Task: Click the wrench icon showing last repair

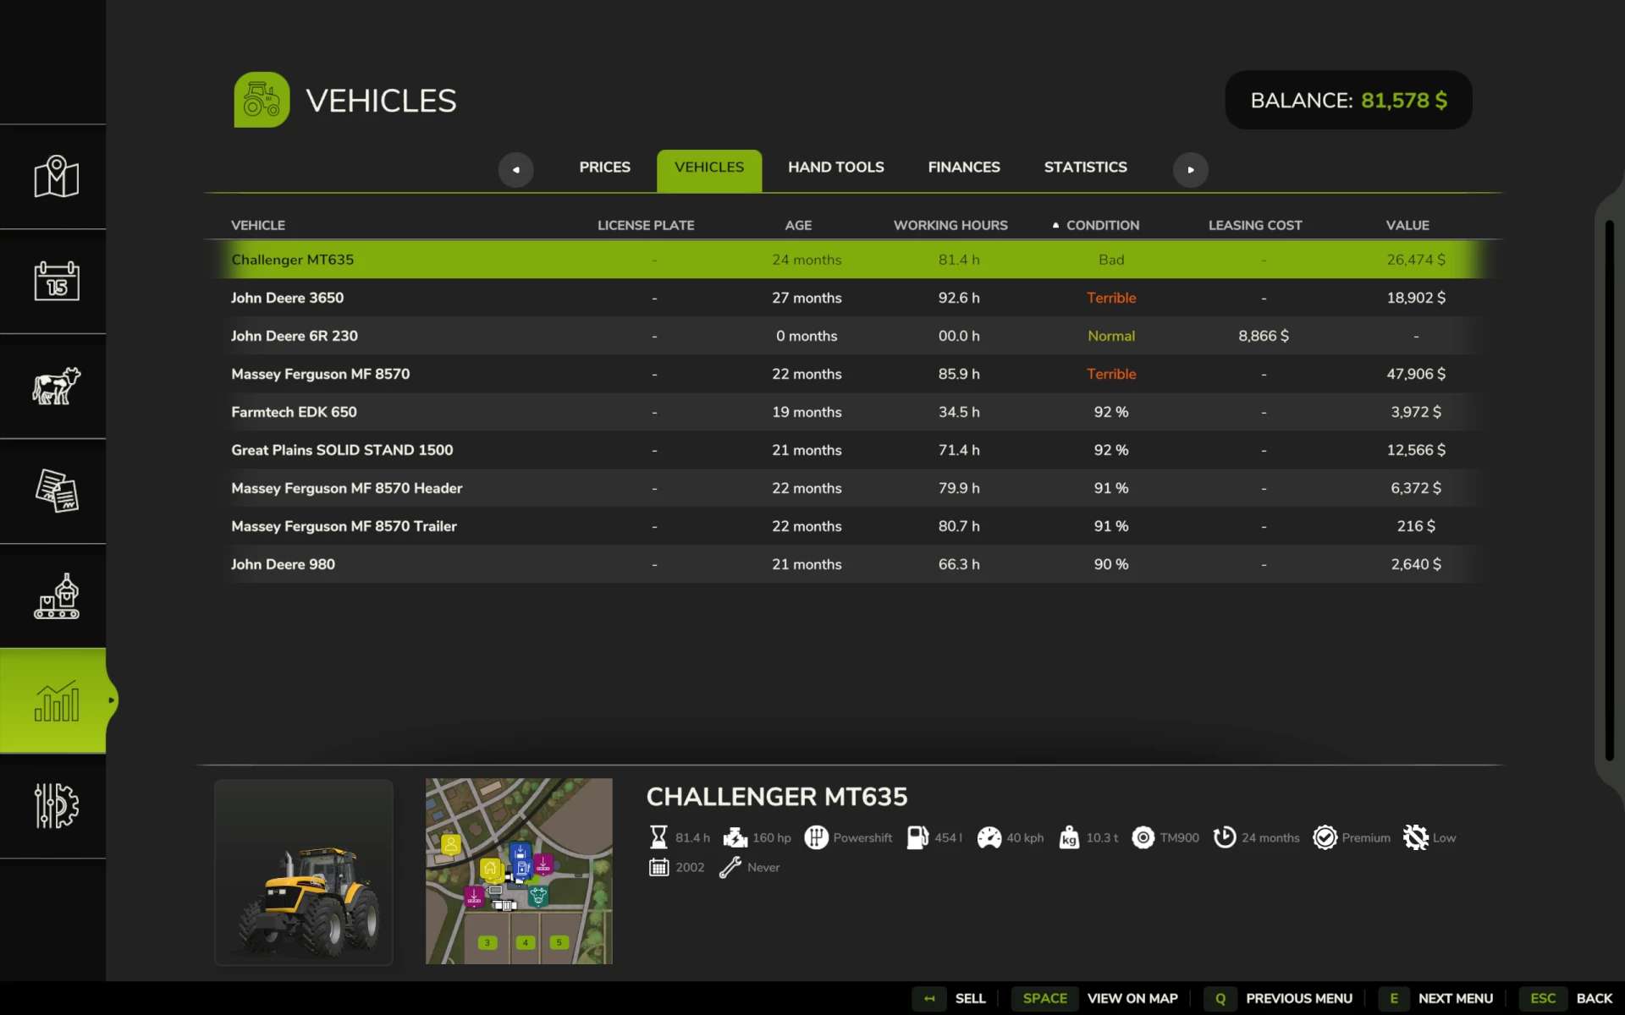Action: tap(730, 867)
